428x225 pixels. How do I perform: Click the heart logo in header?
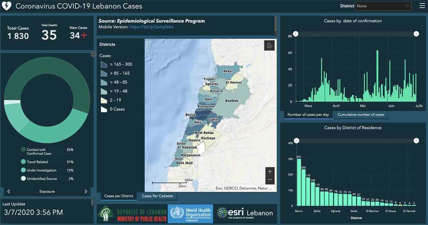(7, 6)
